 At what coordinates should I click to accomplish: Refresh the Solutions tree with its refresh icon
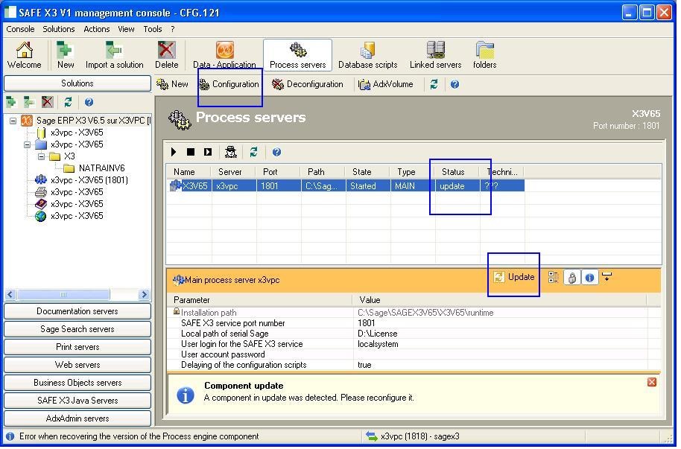[x=69, y=103]
